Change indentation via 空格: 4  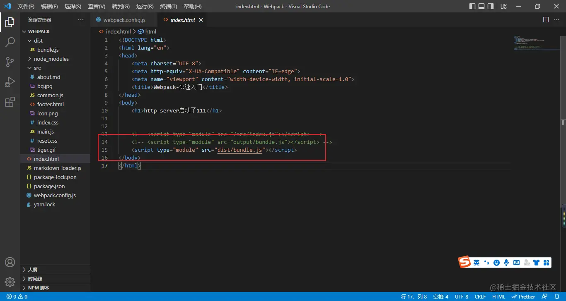(x=441, y=296)
